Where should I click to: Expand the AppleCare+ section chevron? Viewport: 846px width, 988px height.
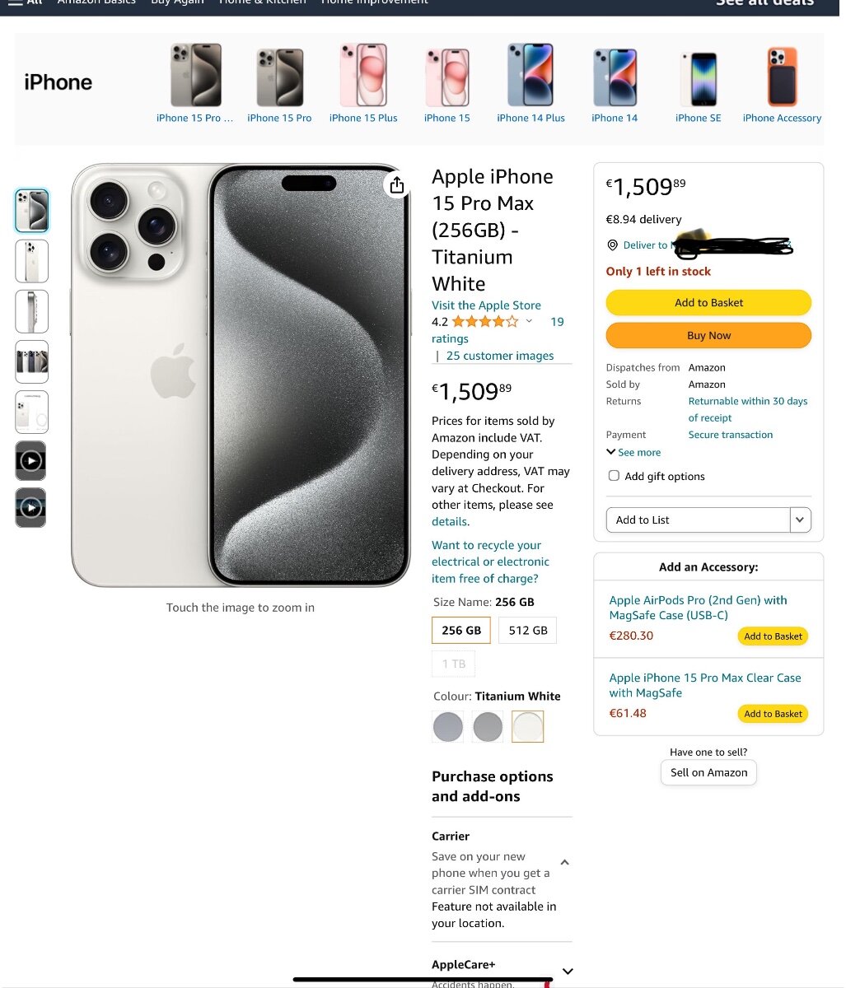(567, 972)
